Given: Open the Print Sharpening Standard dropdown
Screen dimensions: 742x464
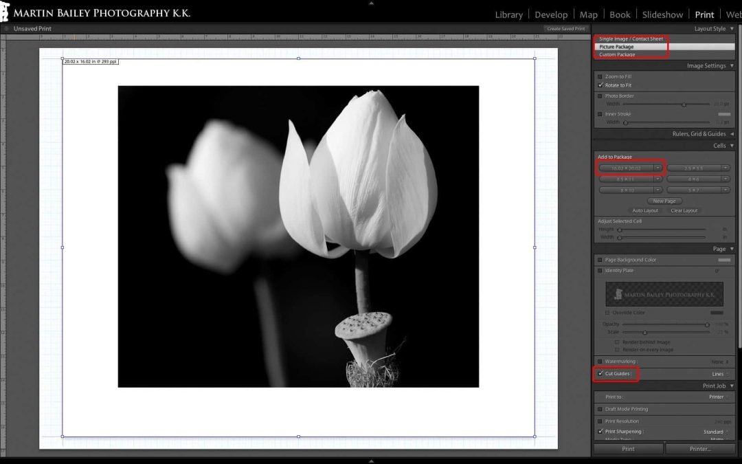Looking at the screenshot, I should [716, 432].
